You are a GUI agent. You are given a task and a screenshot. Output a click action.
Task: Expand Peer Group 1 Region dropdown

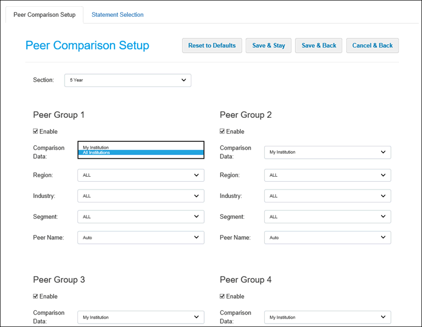[x=140, y=175]
